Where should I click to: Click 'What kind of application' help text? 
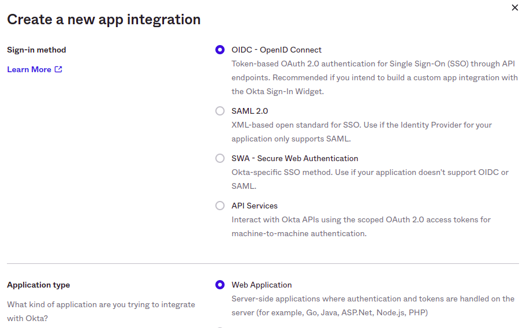pos(101,311)
